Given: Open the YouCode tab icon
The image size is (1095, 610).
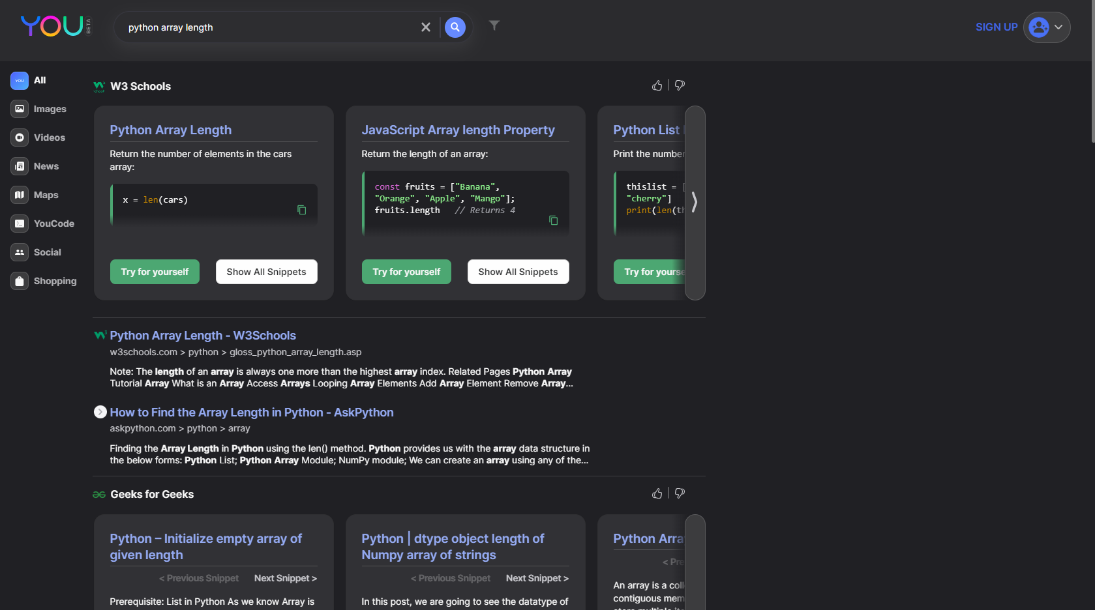Looking at the screenshot, I should click(x=20, y=224).
